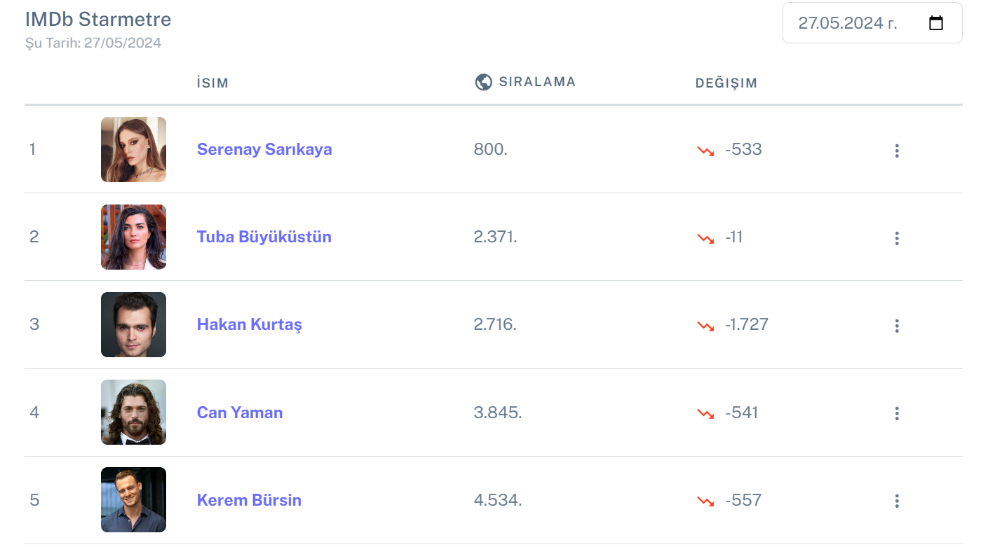Click Serenay Sarıkaya's photo thumbnail
This screenshot has height=547, width=988.
[133, 149]
